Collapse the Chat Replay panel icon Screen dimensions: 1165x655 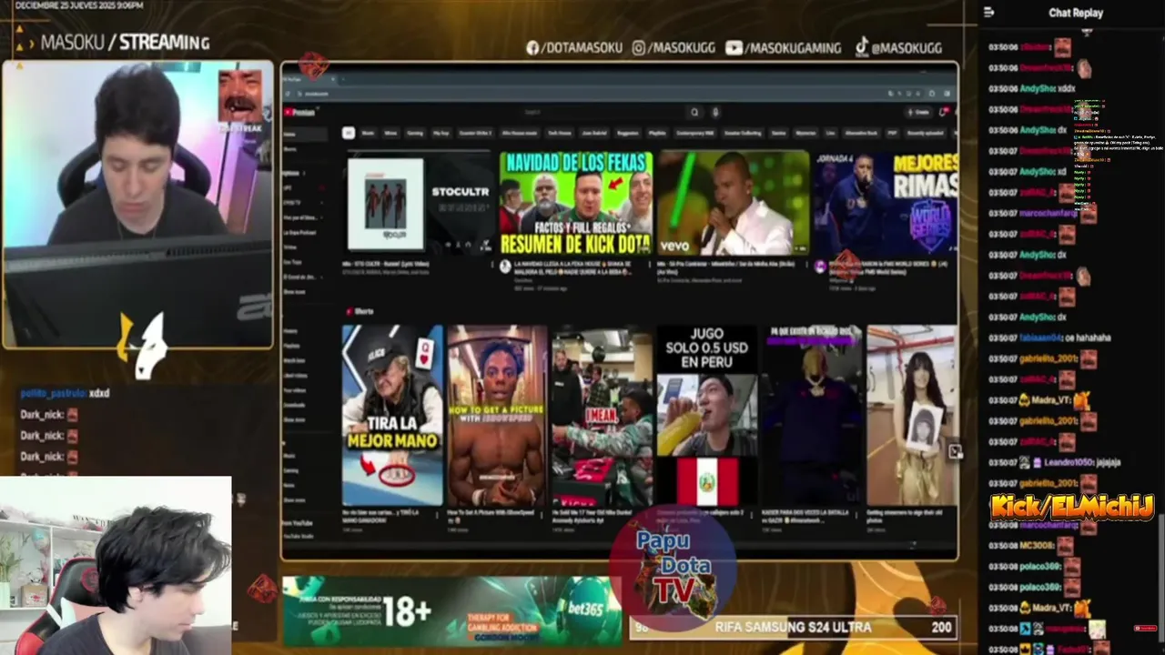tap(989, 13)
